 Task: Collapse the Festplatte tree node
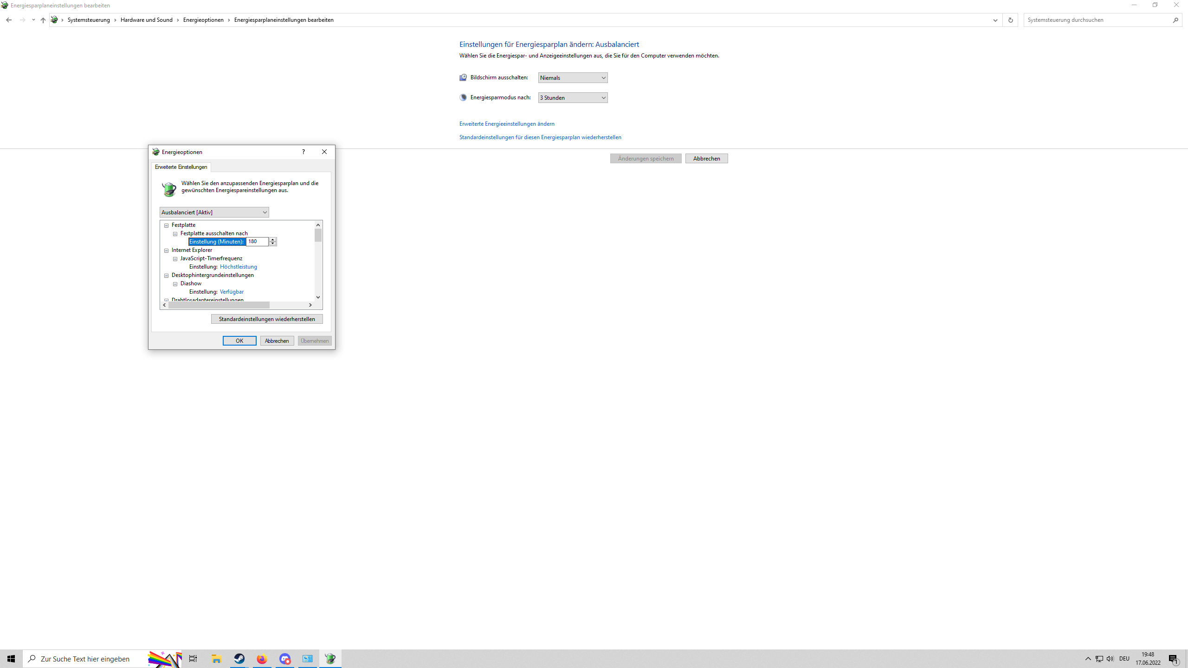click(167, 225)
